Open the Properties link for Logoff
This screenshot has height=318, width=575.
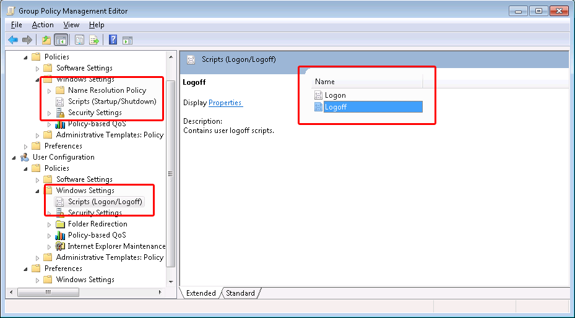[x=225, y=103]
